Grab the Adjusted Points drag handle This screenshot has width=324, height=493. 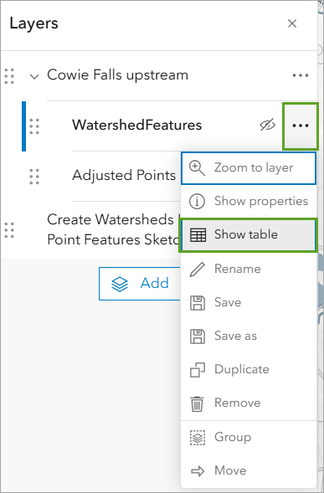pos(34,177)
